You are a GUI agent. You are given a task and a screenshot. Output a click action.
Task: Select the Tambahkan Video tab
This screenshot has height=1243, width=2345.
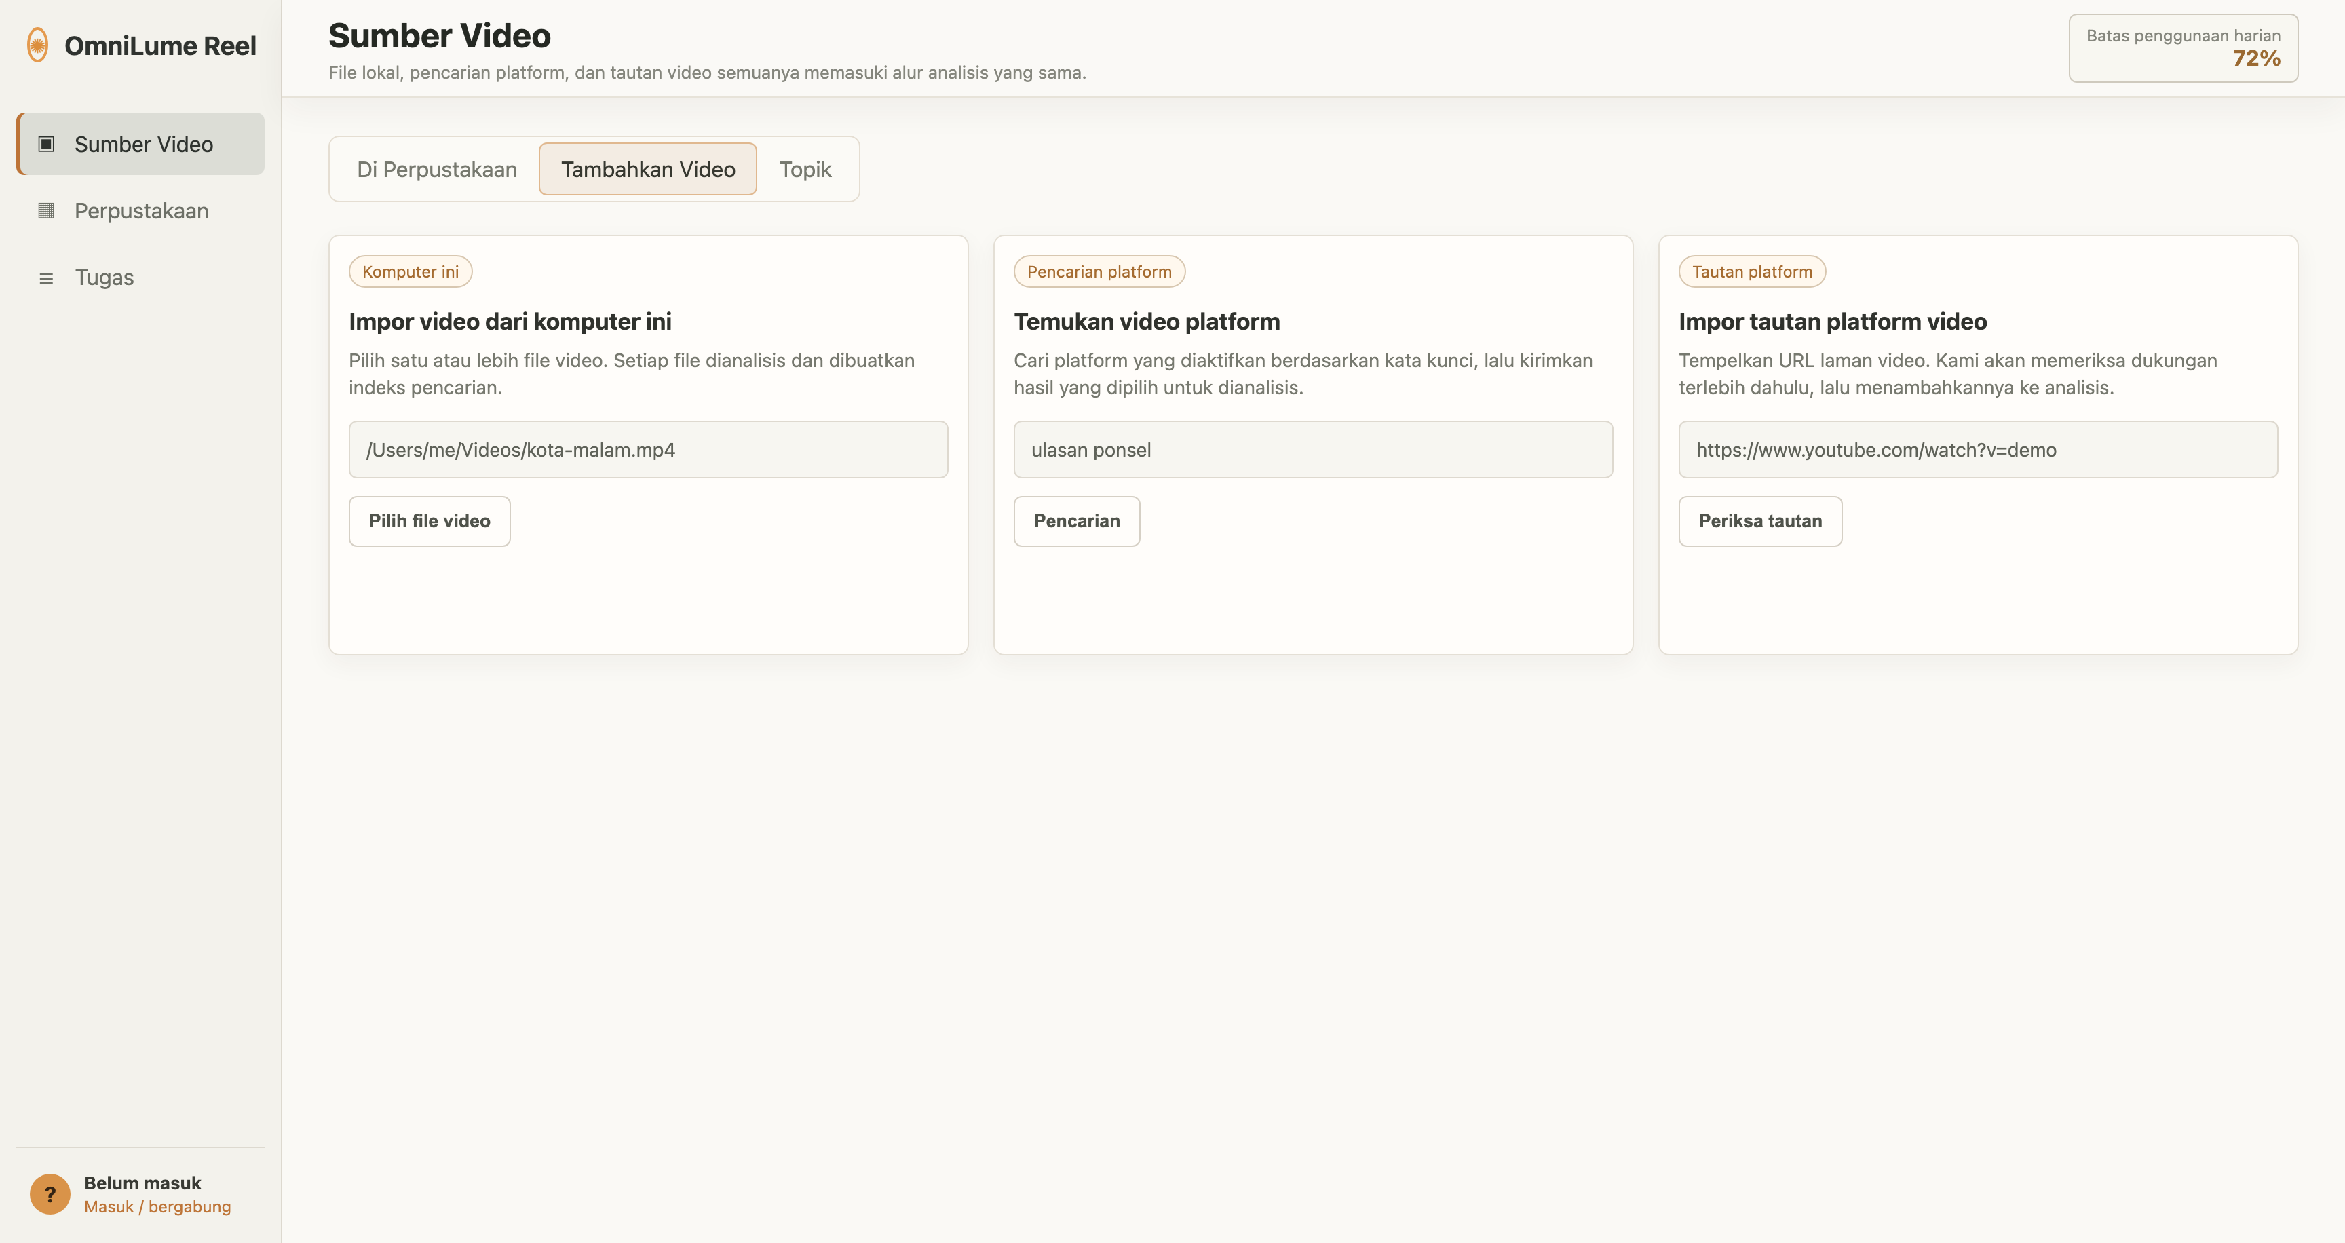[648, 169]
